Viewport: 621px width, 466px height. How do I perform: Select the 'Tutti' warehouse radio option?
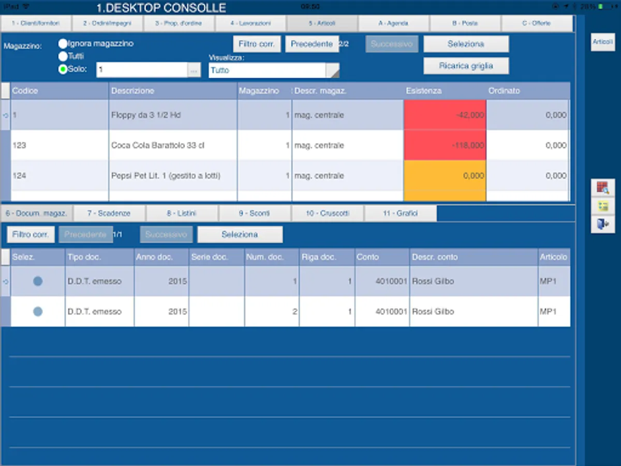tap(63, 56)
